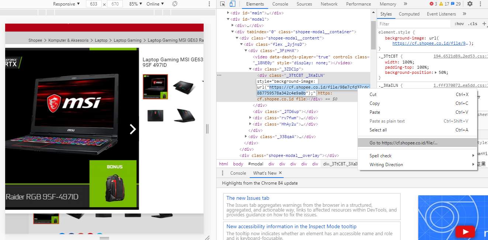Click Shopee breadcrumb link
The width and height of the screenshot is (488, 240).
tap(35, 40)
